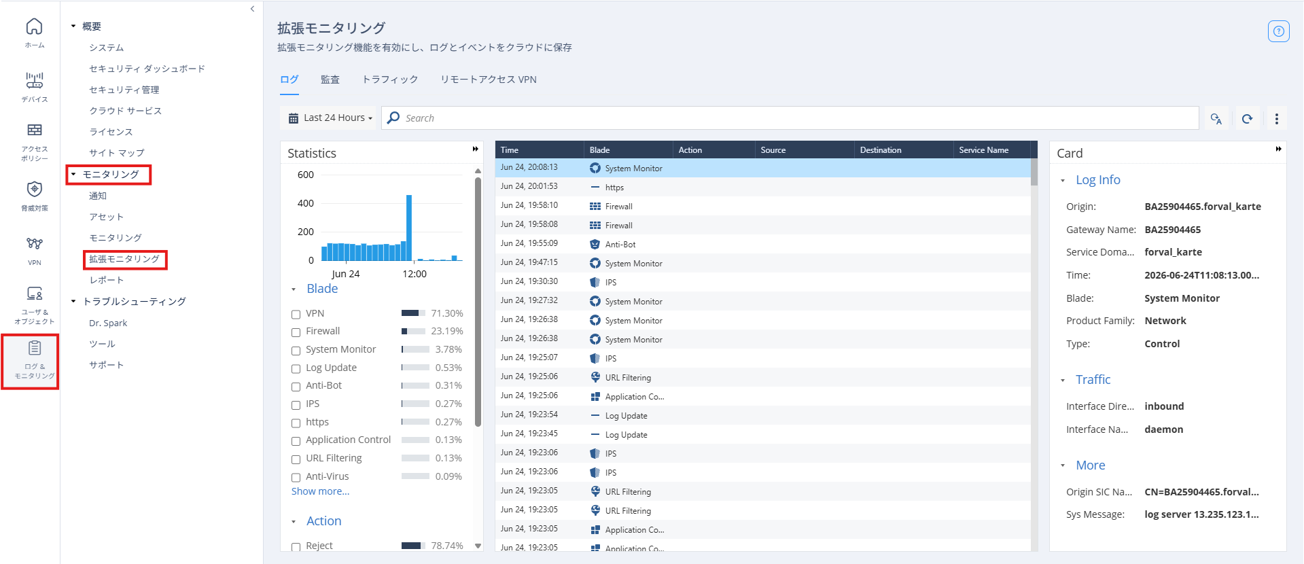The height and width of the screenshot is (564, 1304).
Task: Click the help question mark icon
Action: [1278, 31]
